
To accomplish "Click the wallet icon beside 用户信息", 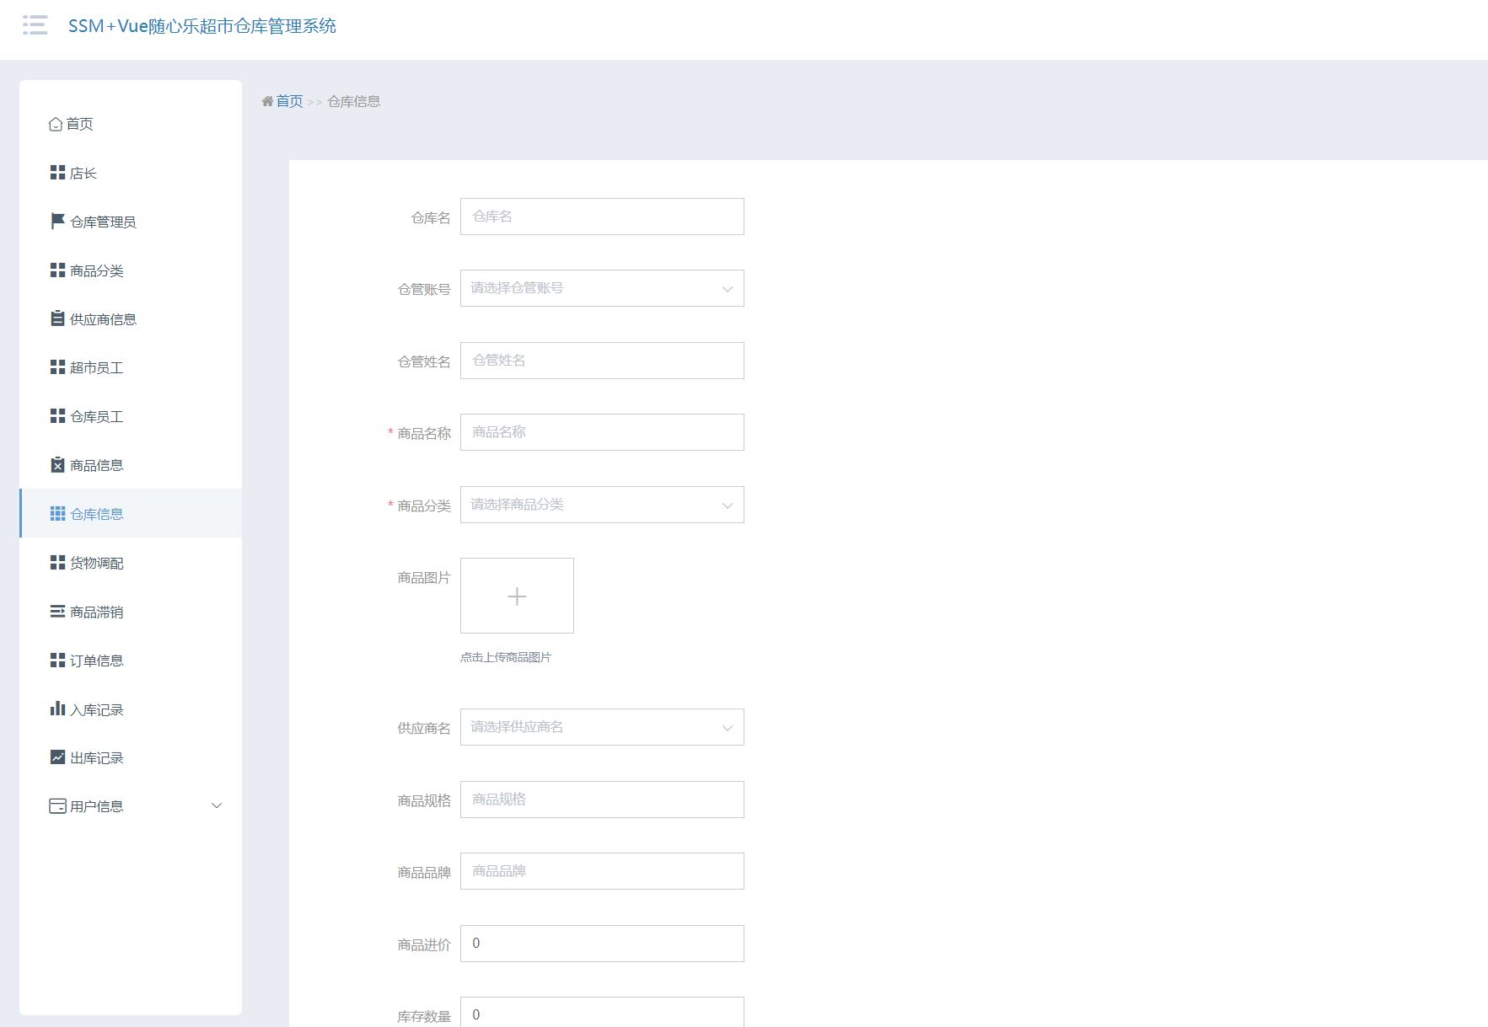I will coord(57,806).
